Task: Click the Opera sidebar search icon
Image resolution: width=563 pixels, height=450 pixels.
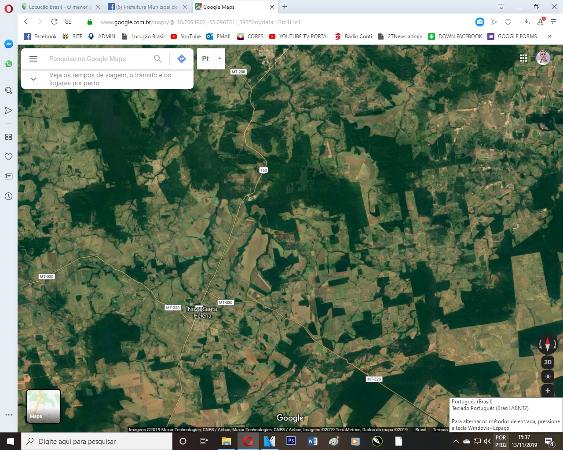Action: 8,91
